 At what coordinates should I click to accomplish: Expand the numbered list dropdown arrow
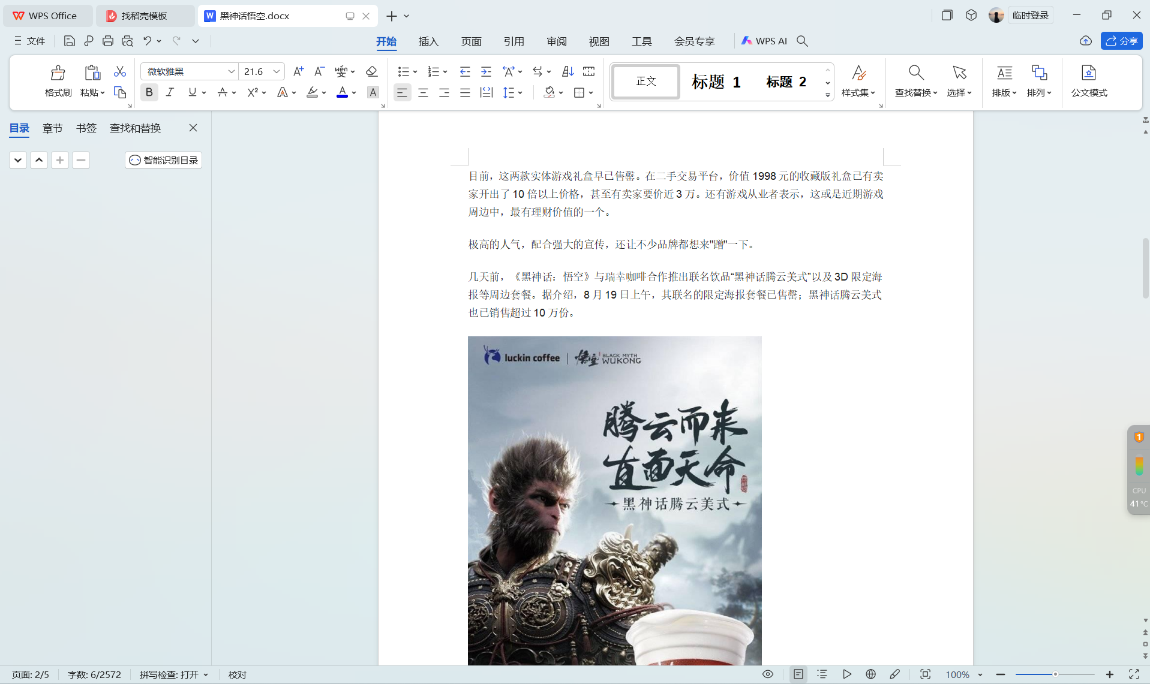click(x=445, y=72)
